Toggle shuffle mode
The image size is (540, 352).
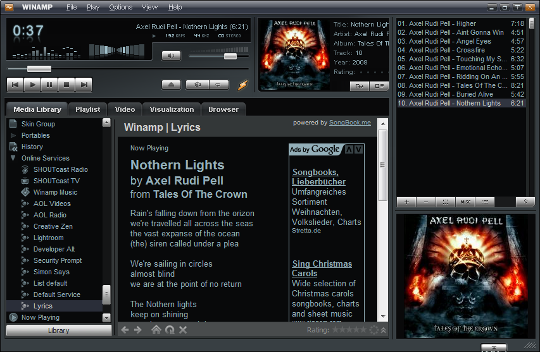(197, 85)
